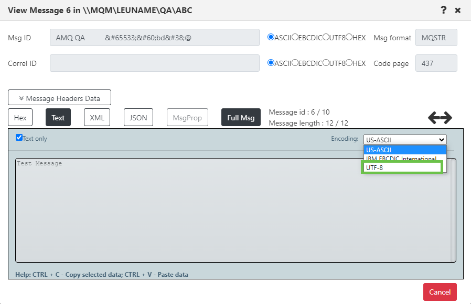This screenshot has width=471, height=304.
Task: Click the dialog title View Message 6
Action: coord(100,10)
